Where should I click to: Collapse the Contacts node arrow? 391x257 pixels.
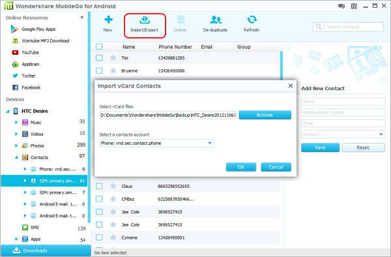[16, 157]
